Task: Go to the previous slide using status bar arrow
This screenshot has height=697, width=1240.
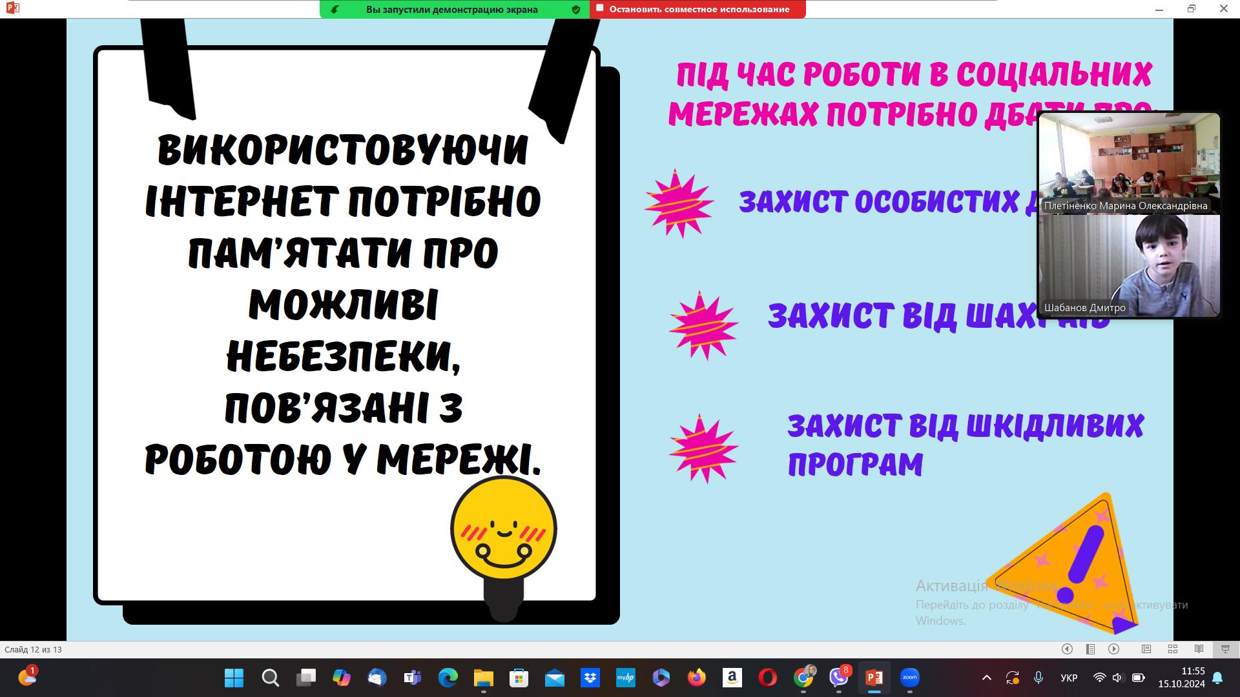Action: point(1067,649)
